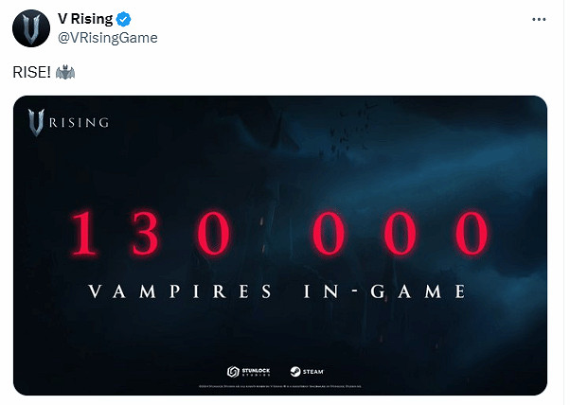Click the "STEAM" wordmark beside the logo
The width and height of the screenshot is (570, 405).
(x=312, y=371)
